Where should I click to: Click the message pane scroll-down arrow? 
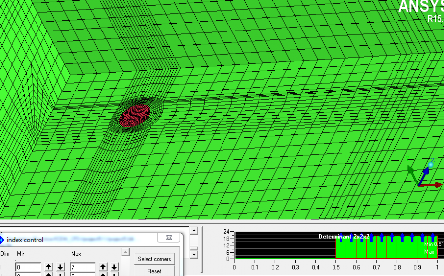pos(194,254)
